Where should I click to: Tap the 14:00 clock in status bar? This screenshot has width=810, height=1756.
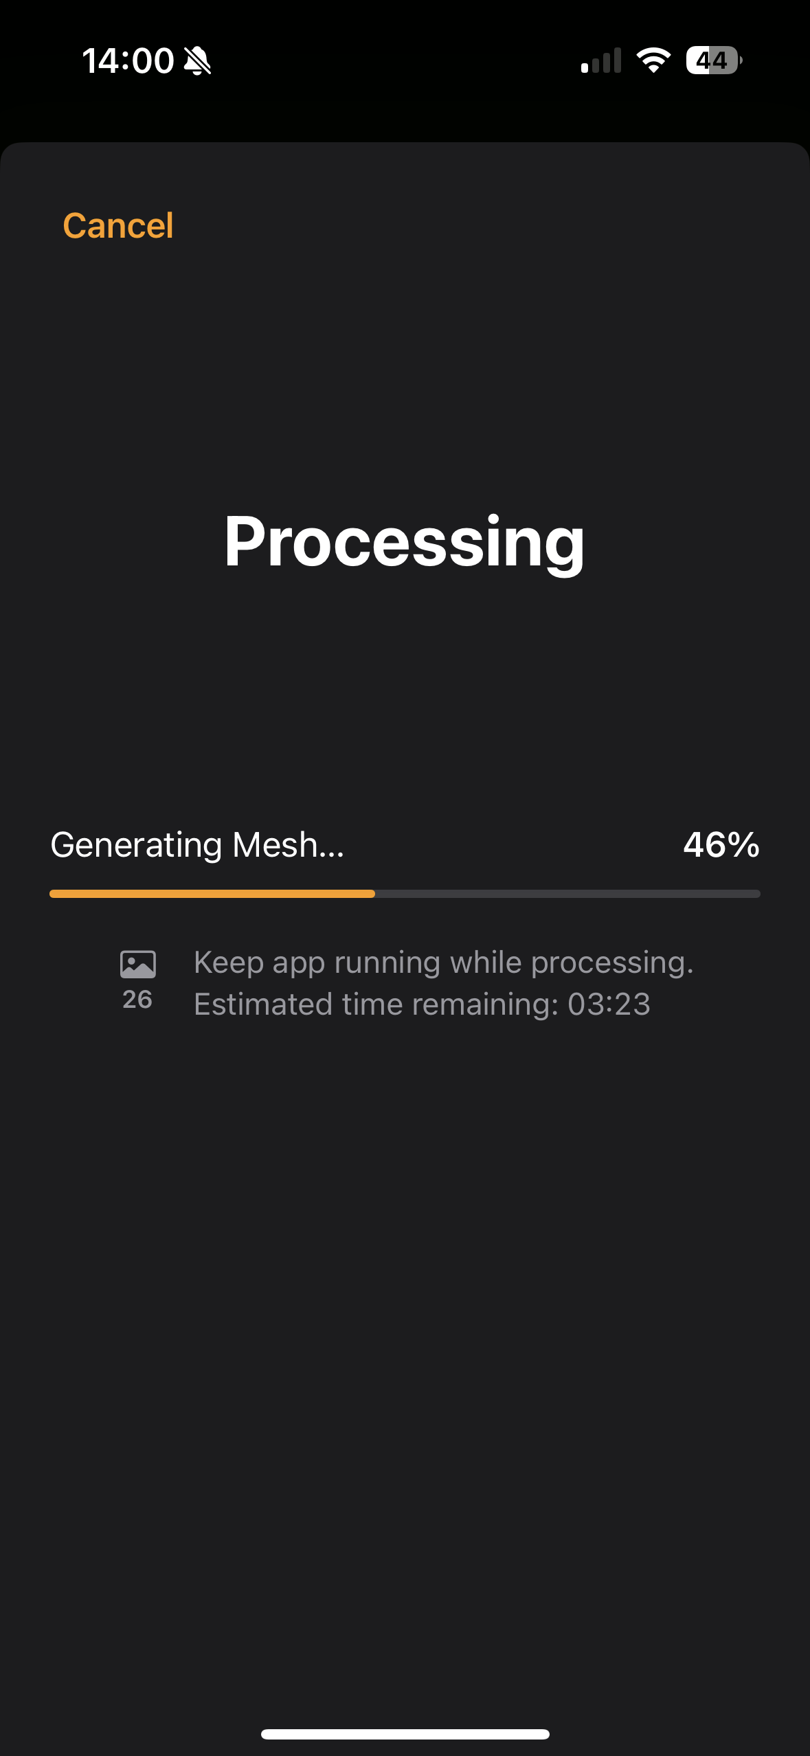(x=128, y=61)
